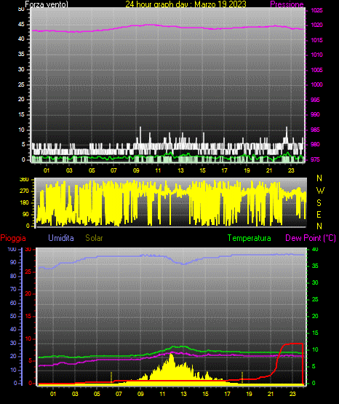Click the 1020 pressure axis value

click(316, 25)
